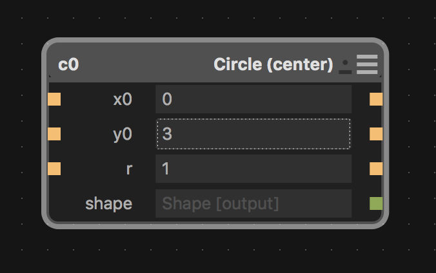The image size is (436, 273).
Task: Click the x0 input port on the left
Action: pos(54,99)
